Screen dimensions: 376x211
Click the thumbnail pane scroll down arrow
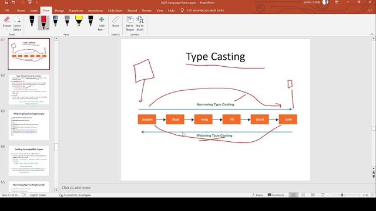[x=56, y=190]
